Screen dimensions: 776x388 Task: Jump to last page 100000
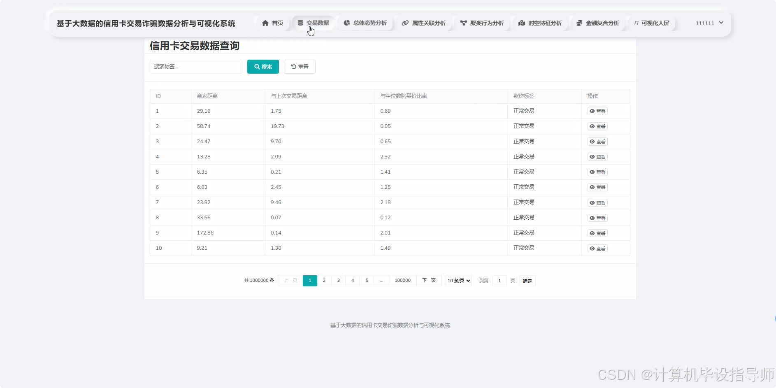(x=403, y=281)
